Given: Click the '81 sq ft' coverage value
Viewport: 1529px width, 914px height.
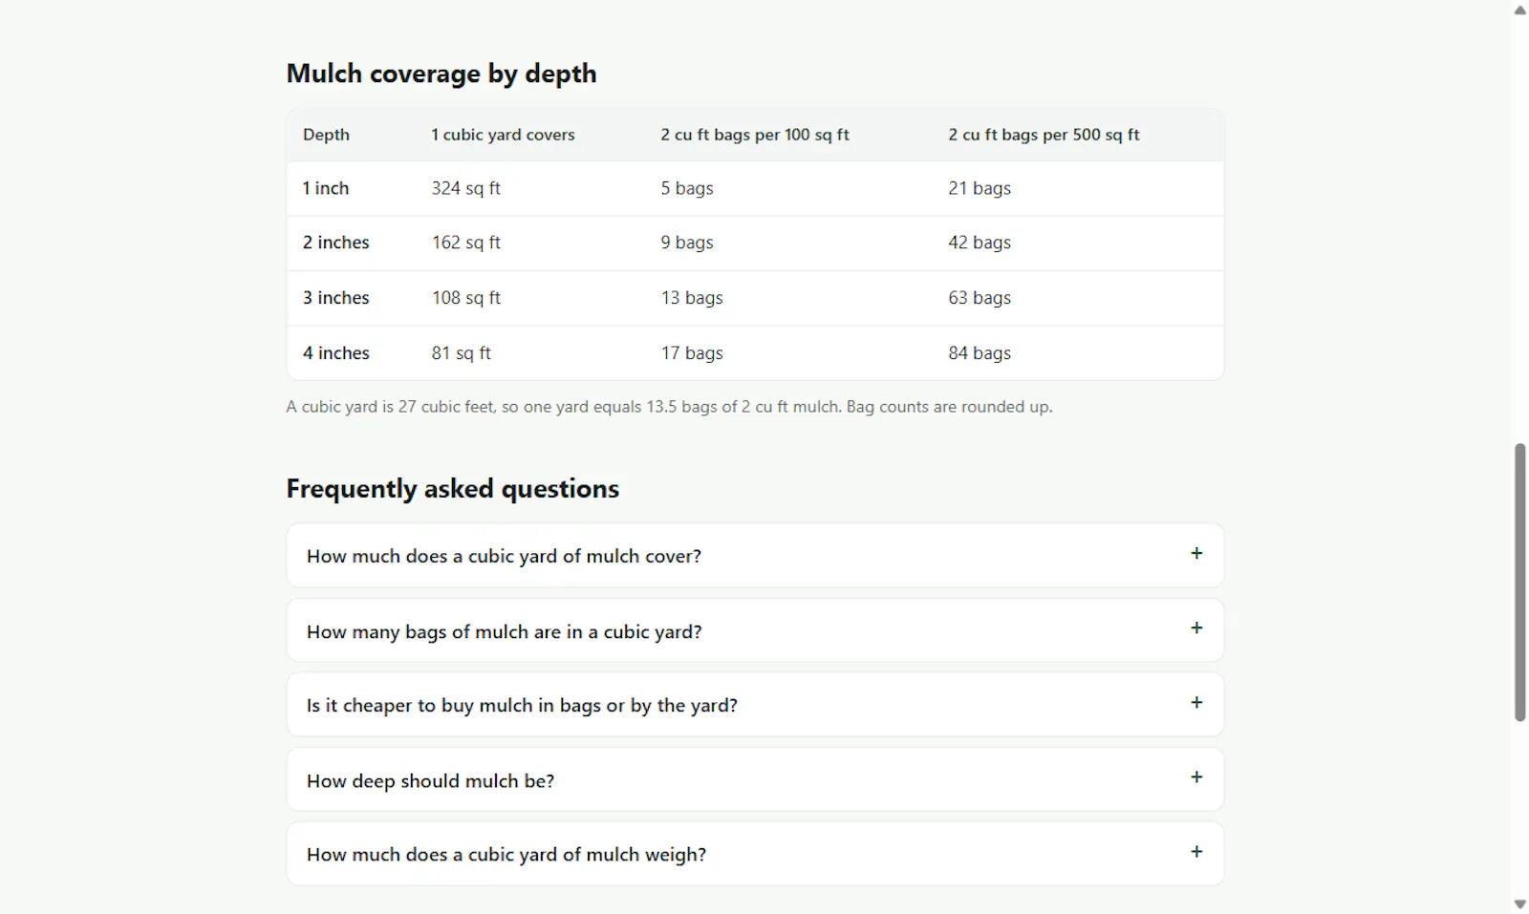Looking at the screenshot, I should pyautogui.click(x=461, y=353).
